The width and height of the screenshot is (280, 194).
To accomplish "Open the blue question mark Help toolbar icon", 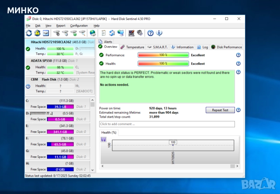I will [150, 33].
